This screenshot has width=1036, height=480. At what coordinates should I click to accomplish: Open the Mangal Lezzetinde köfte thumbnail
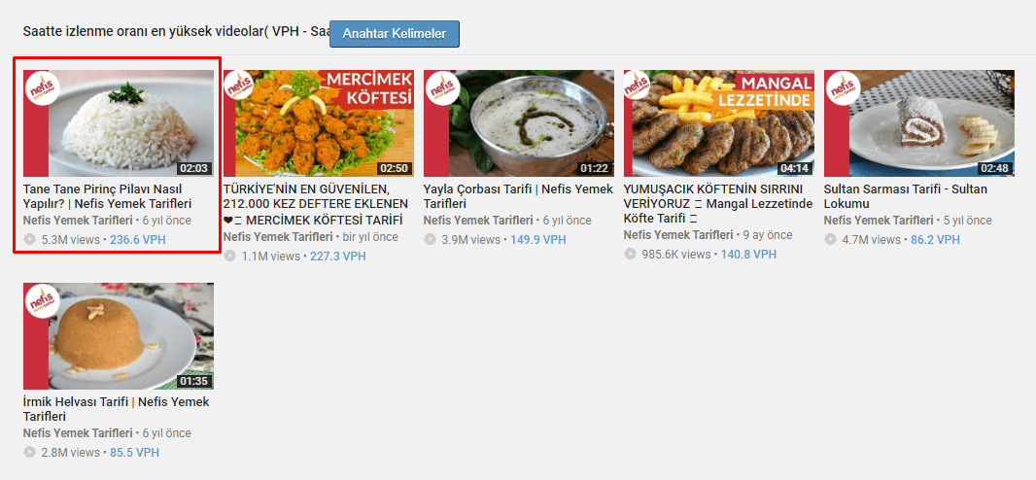[x=719, y=123]
